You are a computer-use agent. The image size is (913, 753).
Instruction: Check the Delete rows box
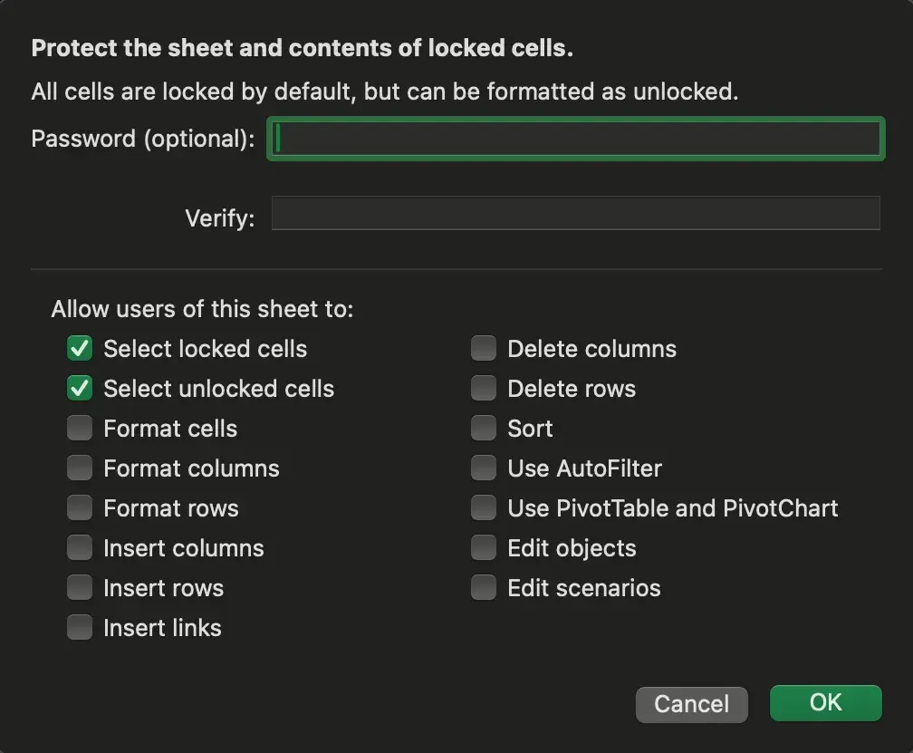[x=484, y=389]
